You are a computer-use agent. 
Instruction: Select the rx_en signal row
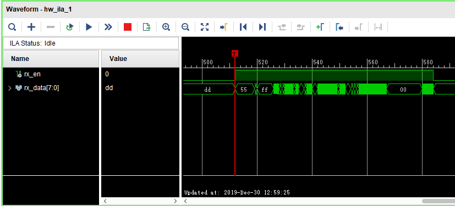pos(51,74)
